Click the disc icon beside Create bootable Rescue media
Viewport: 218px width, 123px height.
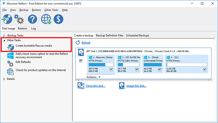[10, 47]
